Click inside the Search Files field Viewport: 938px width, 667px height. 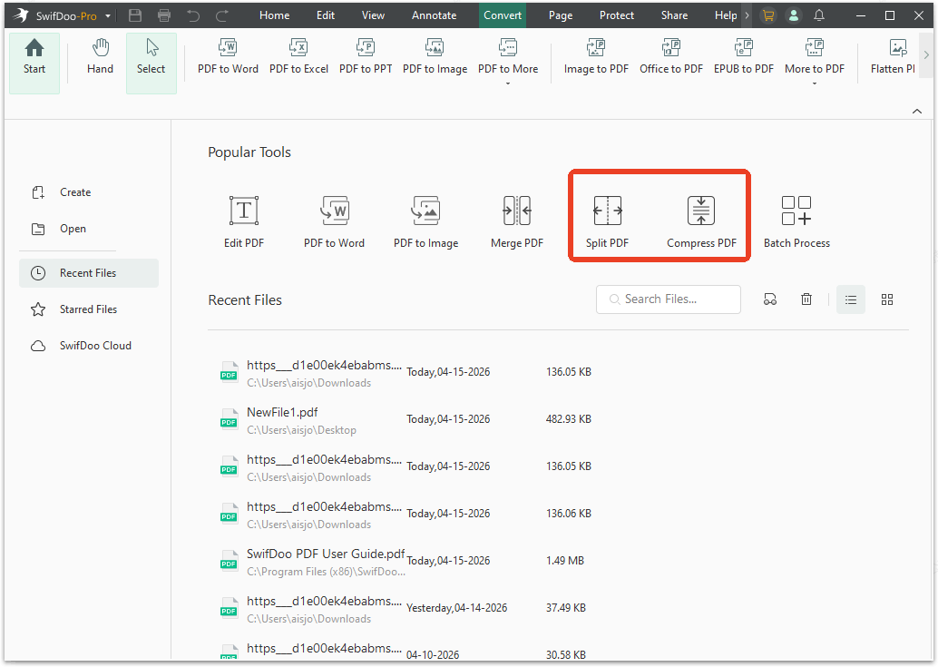tap(668, 299)
